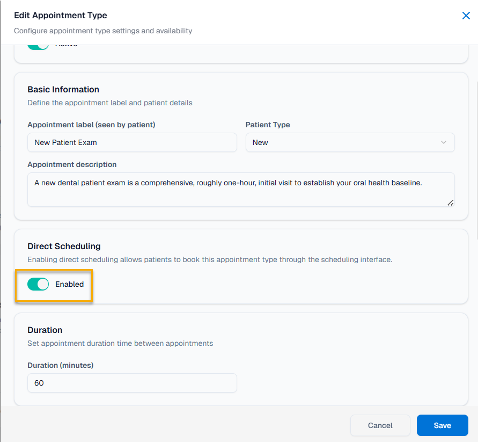Save the appointment type changes
This screenshot has height=442, width=478.
point(442,425)
